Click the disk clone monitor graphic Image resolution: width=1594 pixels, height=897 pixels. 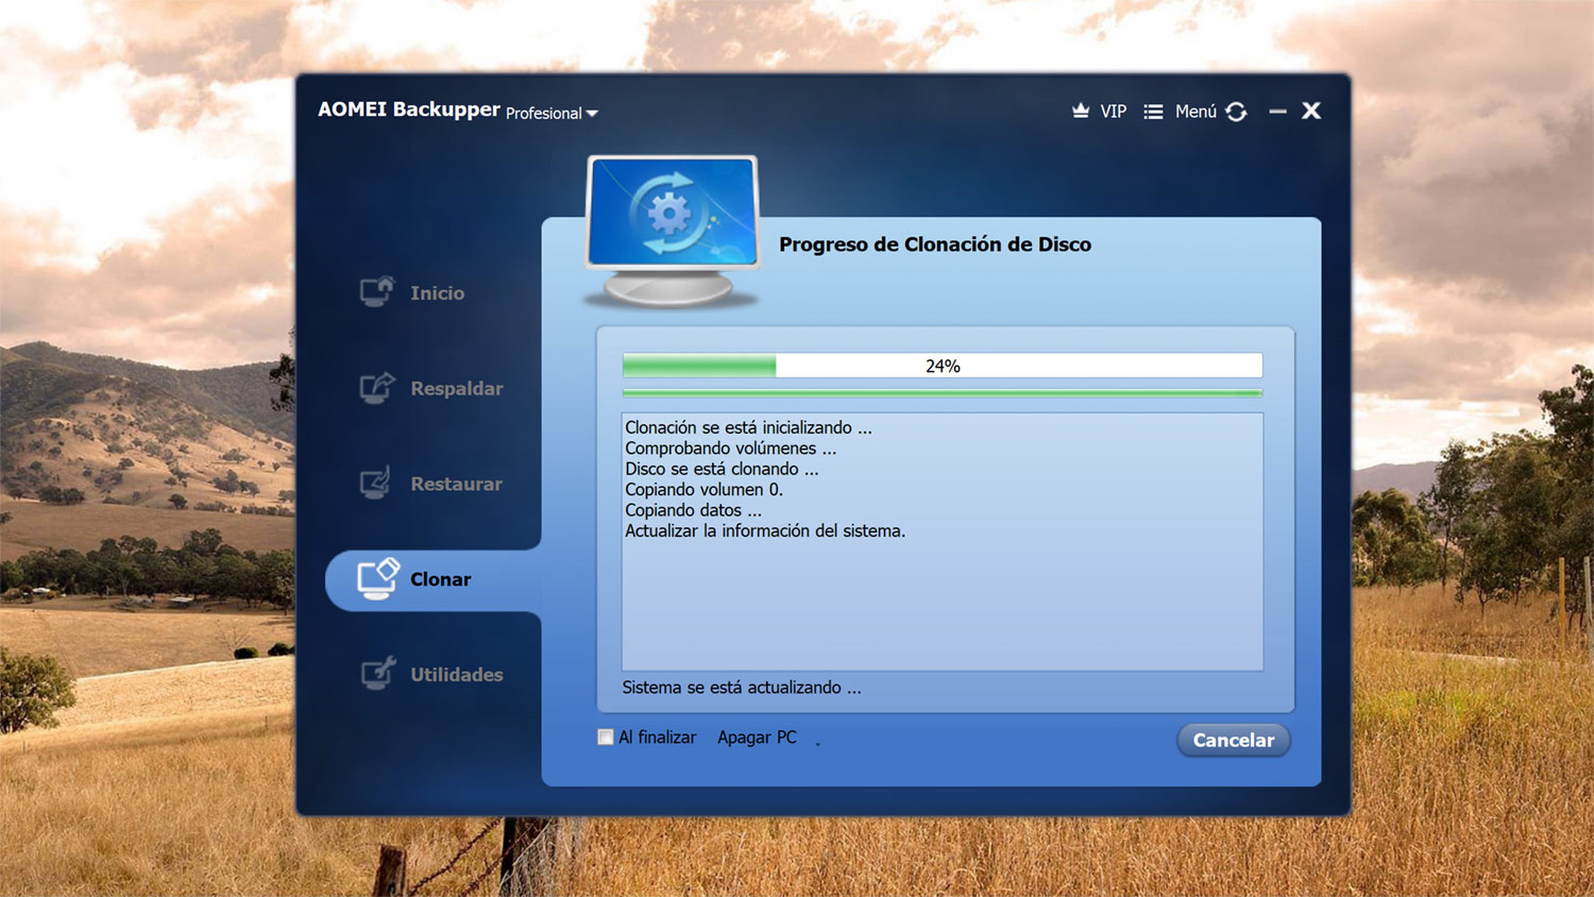[x=672, y=231]
